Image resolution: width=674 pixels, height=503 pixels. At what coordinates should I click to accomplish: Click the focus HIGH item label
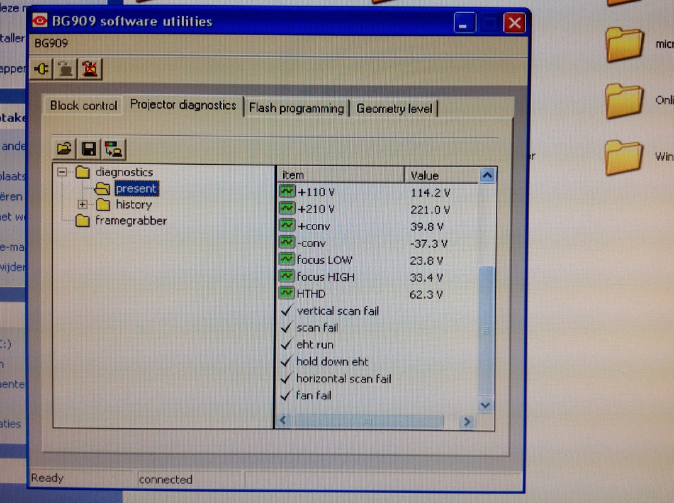coord(326,277)
